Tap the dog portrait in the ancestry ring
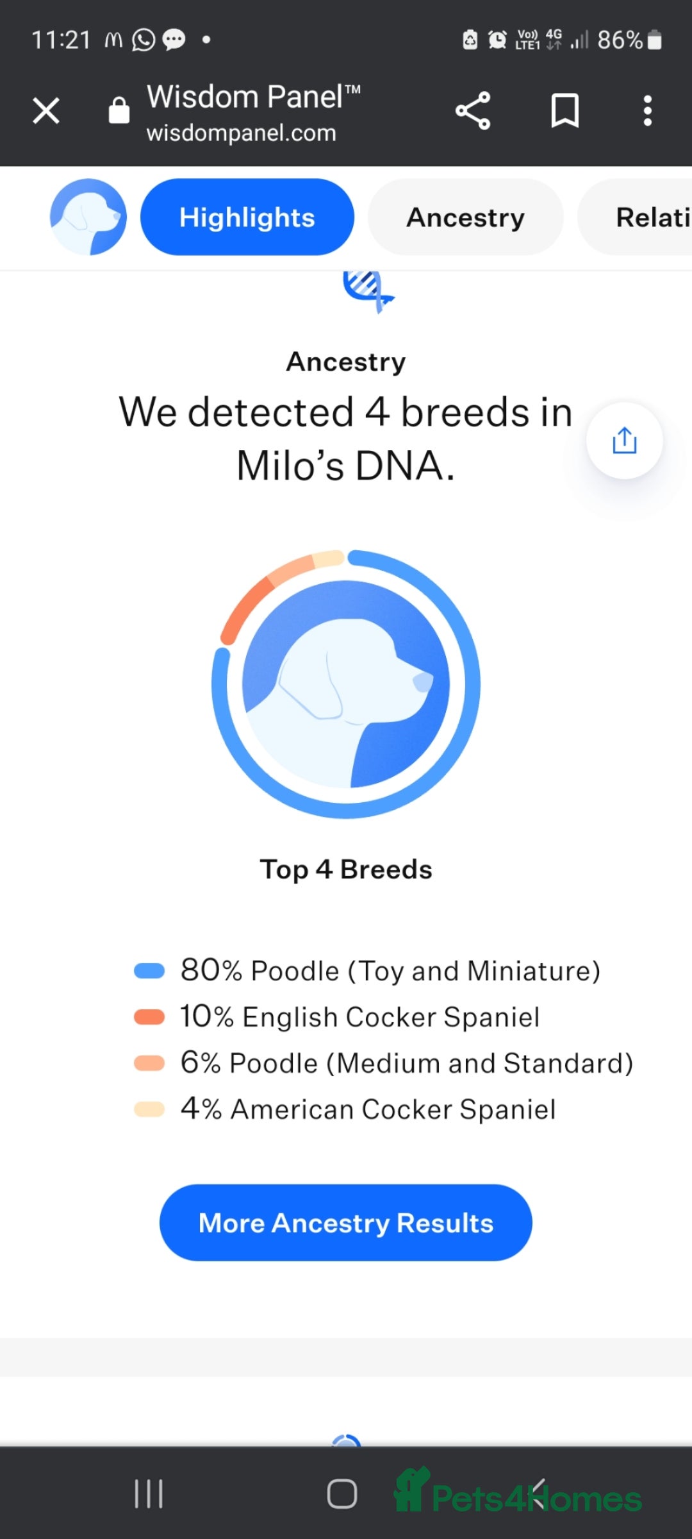Screen dimensions: 692x1539 346,684
